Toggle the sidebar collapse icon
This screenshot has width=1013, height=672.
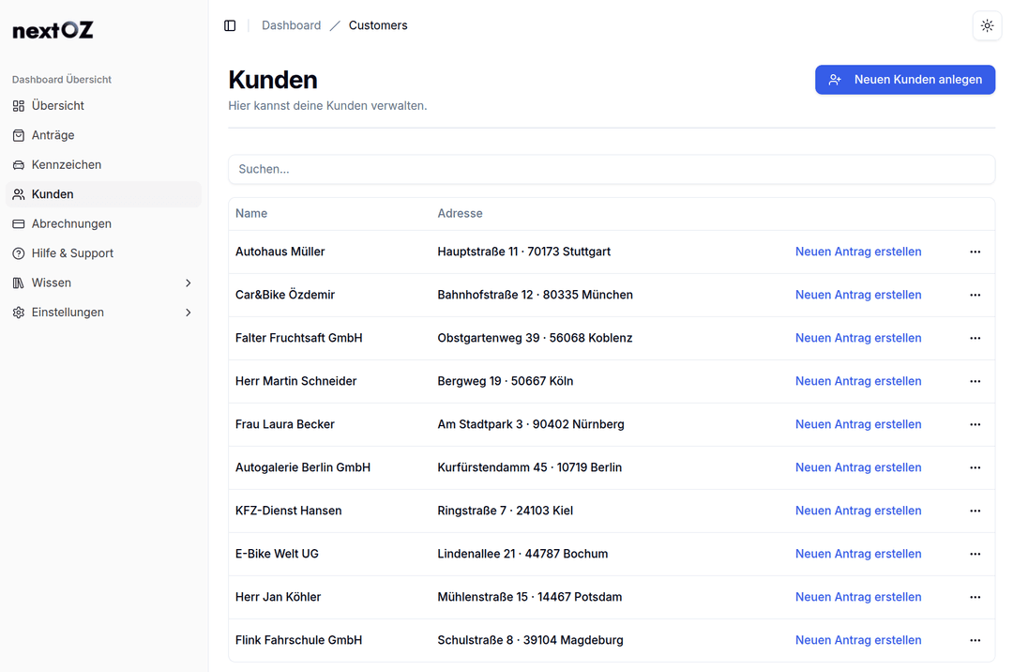[230, 25]
